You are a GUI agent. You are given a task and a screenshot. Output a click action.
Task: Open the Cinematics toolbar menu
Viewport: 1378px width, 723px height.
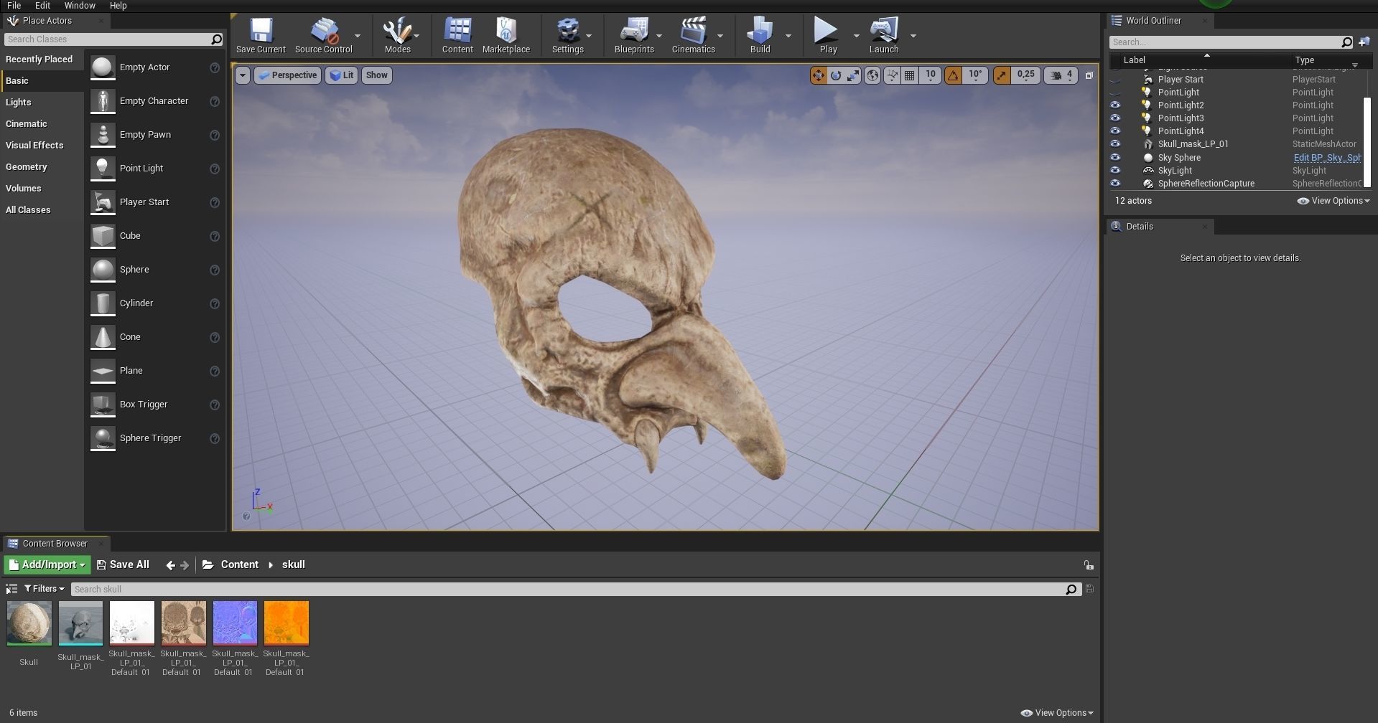(693, 35)
